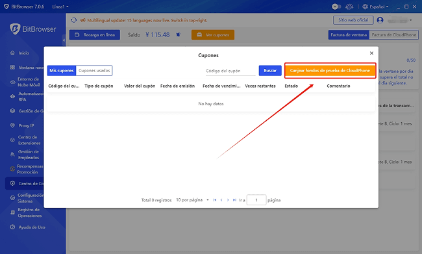
Task: Close the Cupones dialog
Action: point(371,53)
